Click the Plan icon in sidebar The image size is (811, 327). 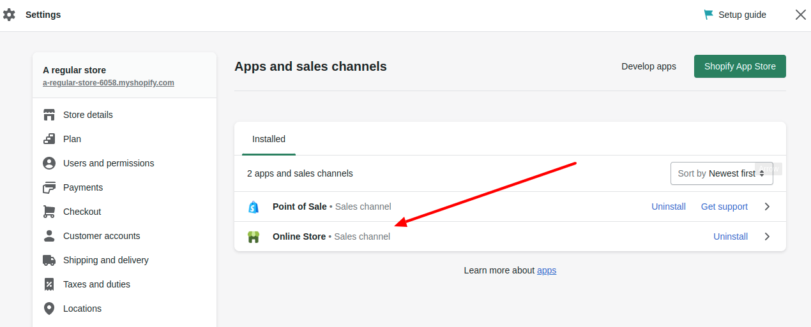(49, 139)
